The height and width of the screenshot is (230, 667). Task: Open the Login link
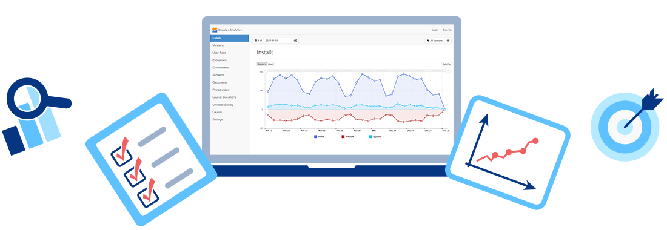435,30
